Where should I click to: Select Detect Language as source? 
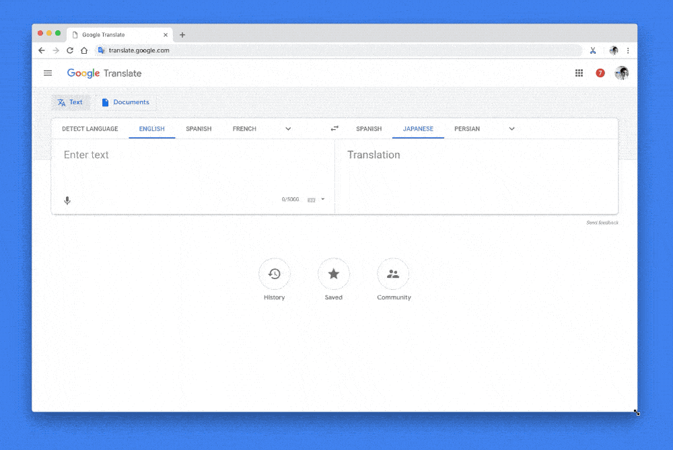pos(90,128)
